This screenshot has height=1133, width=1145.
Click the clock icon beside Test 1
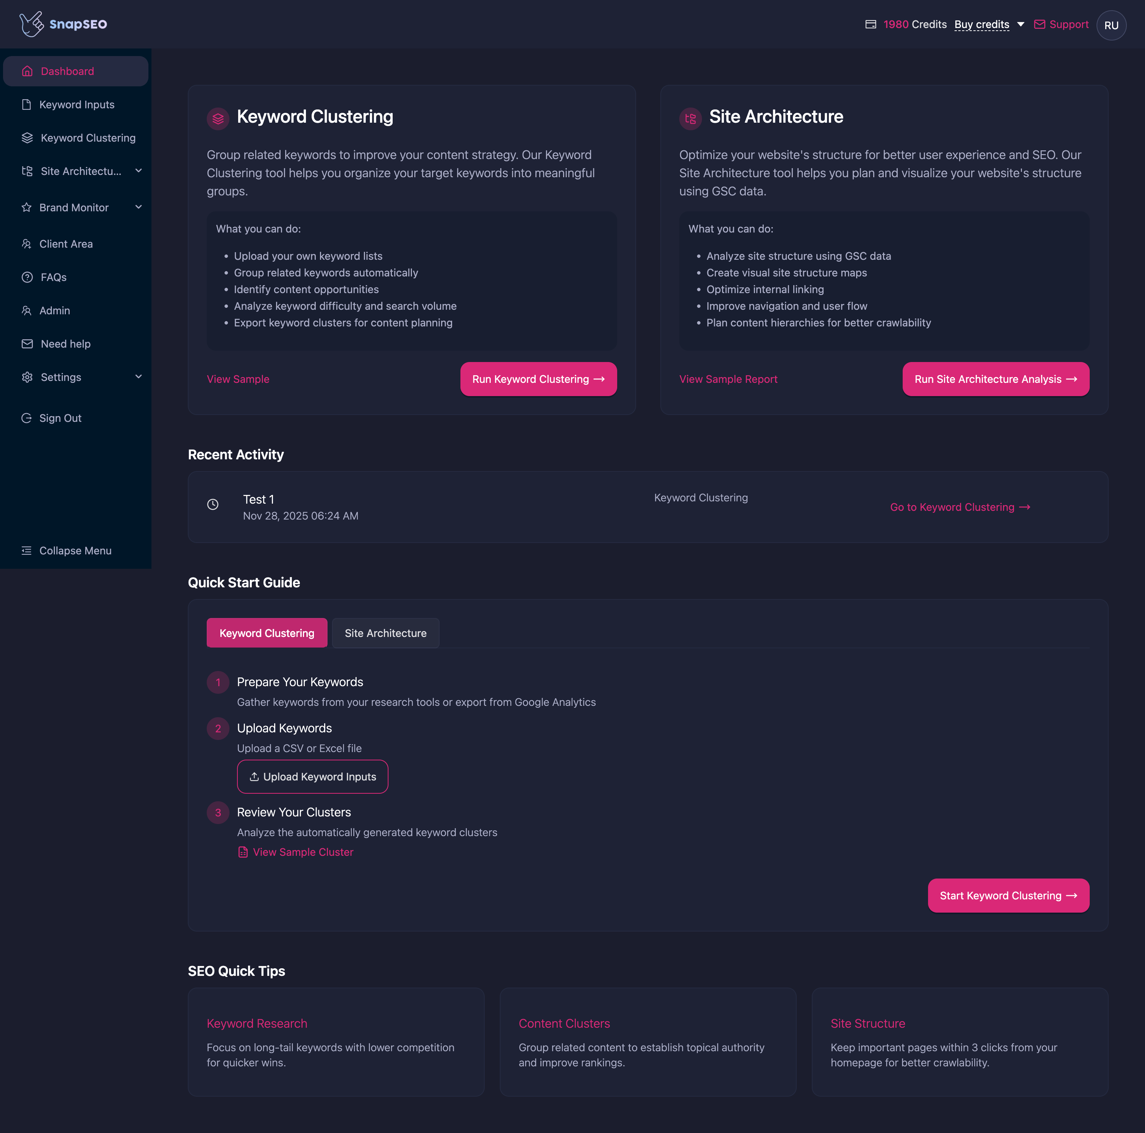click(x=213, y=504)
